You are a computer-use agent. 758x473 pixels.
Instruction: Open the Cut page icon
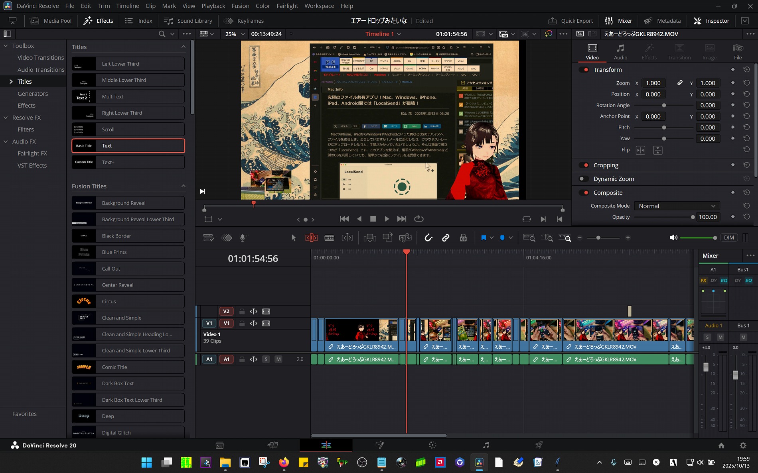point(273,445)
